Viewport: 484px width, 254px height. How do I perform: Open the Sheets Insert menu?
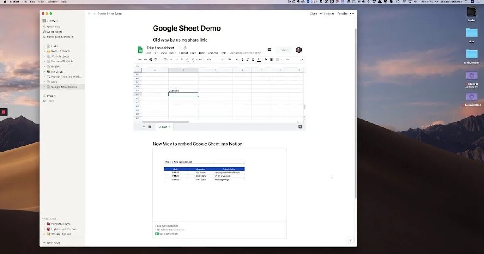pyautogui.click(x=173, y=53)
